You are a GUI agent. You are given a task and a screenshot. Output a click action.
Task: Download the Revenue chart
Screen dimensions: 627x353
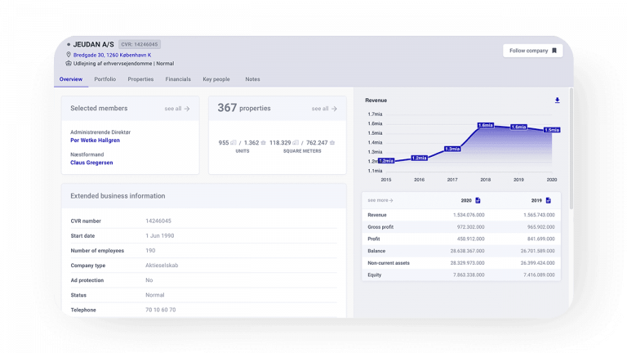pos(557,101)
